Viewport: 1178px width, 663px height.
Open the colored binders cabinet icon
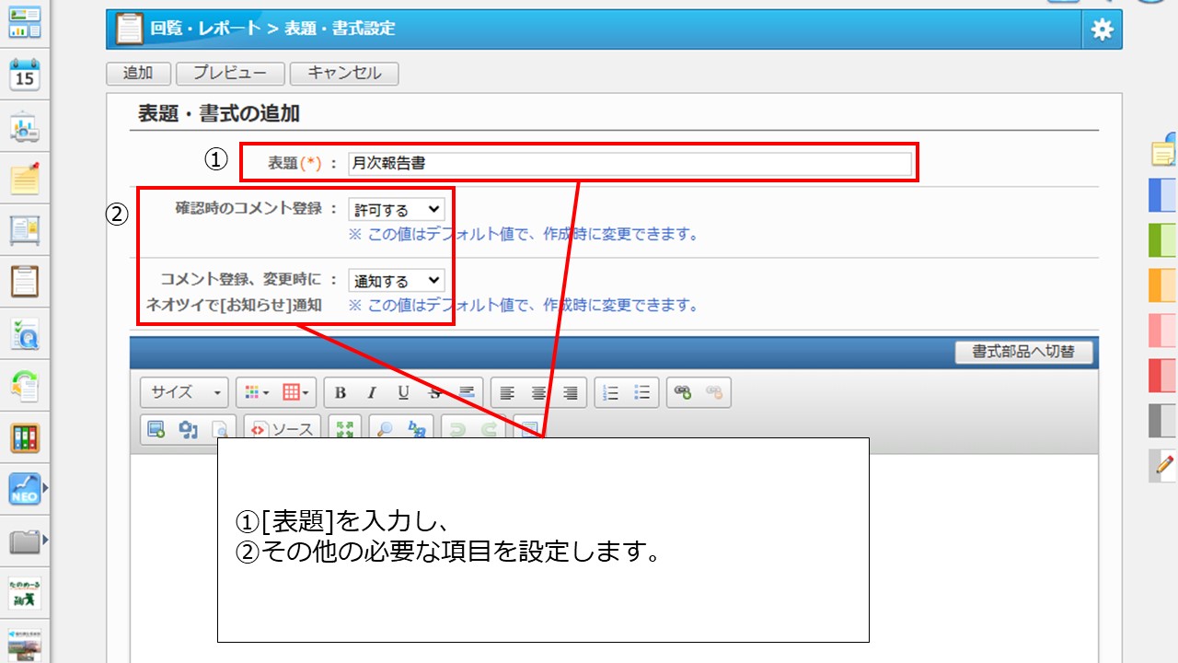(x=25, y=437)
